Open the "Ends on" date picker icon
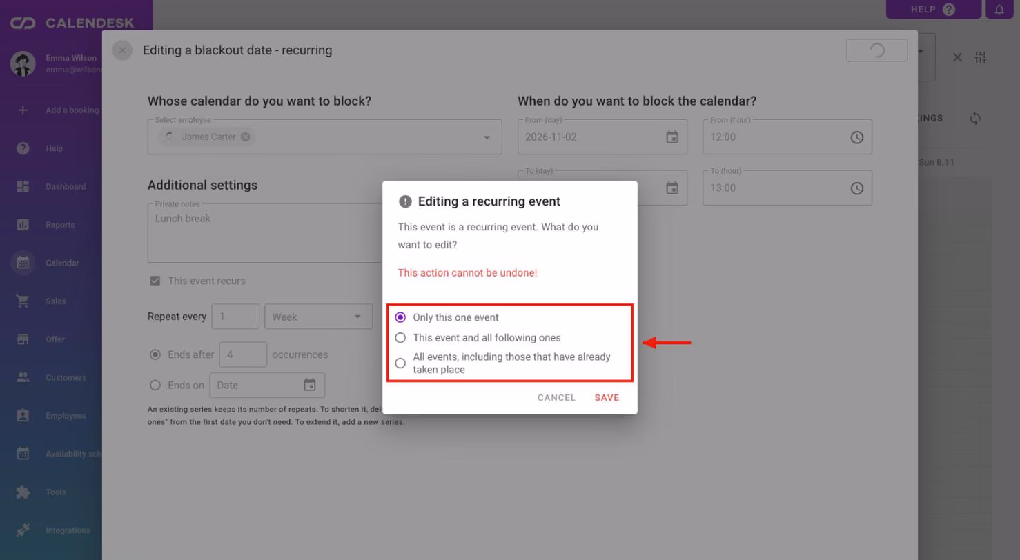The height and width of the screenshot is (560, 1020). coord(310,386)
